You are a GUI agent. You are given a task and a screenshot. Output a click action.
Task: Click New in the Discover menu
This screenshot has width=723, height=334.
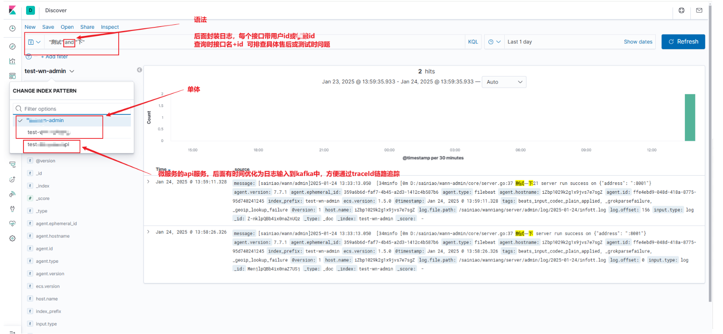click(x=30, y=27)
